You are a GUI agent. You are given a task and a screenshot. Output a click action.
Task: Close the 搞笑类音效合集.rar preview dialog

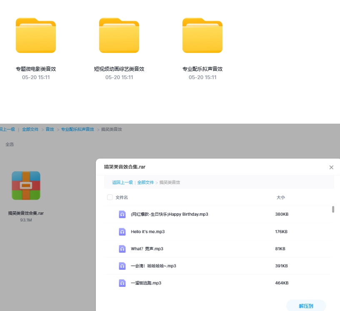pos(331,167)
